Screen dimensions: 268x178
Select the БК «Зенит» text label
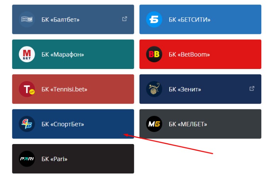tap(185, 89)
